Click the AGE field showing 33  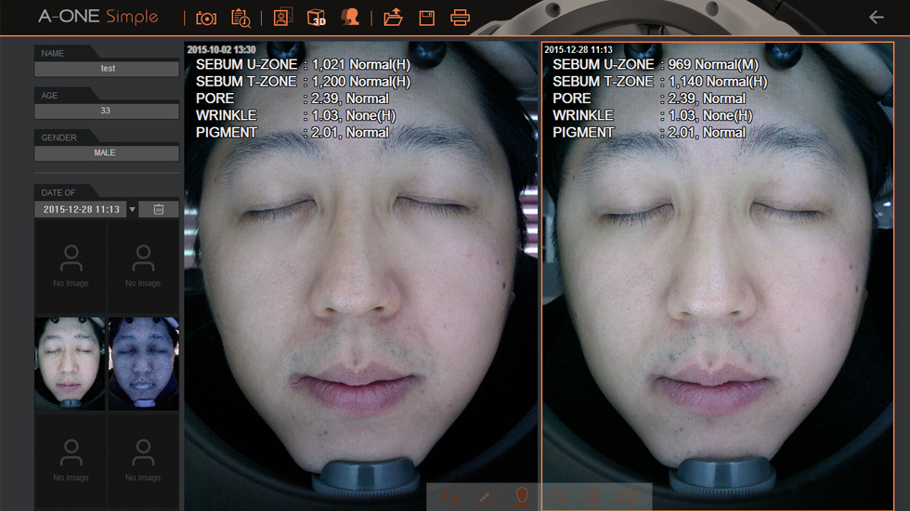coord(107,111)
